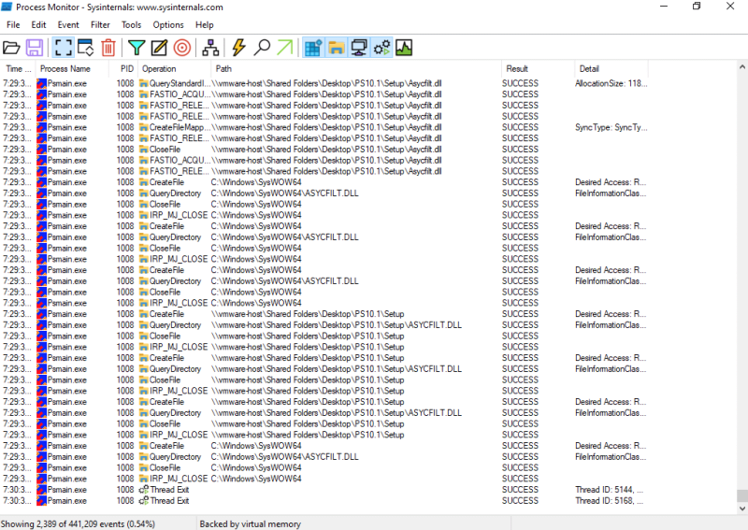The width and height of the screenshot is (748, 530).
Task: Click the Include Process From Window target icon
Action: (182, 48)
